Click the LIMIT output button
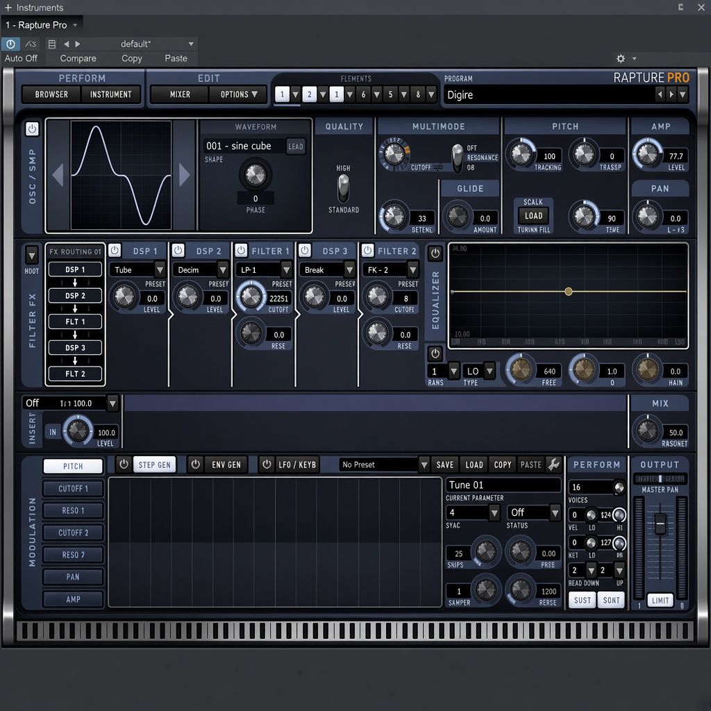The height and width of the screenshot is (711, 711). click(x=660, y=601)
